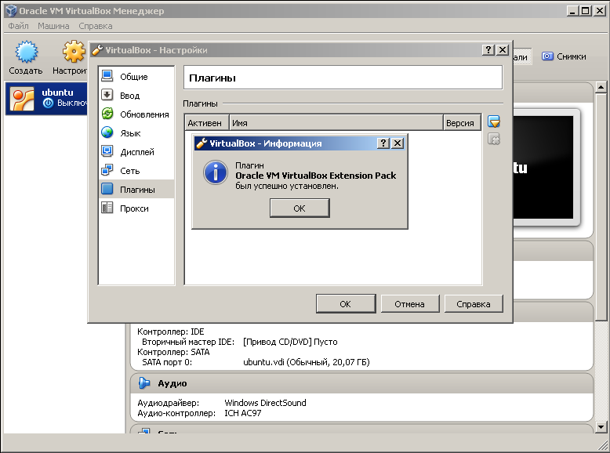Image resolution: width=610 pixels, height=453 pixels.
Task: Click the Windows DirectSound value
Action: [x=265, y=403]
